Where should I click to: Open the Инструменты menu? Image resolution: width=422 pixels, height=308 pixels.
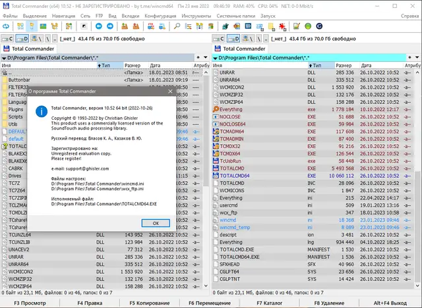click(196, 15)
